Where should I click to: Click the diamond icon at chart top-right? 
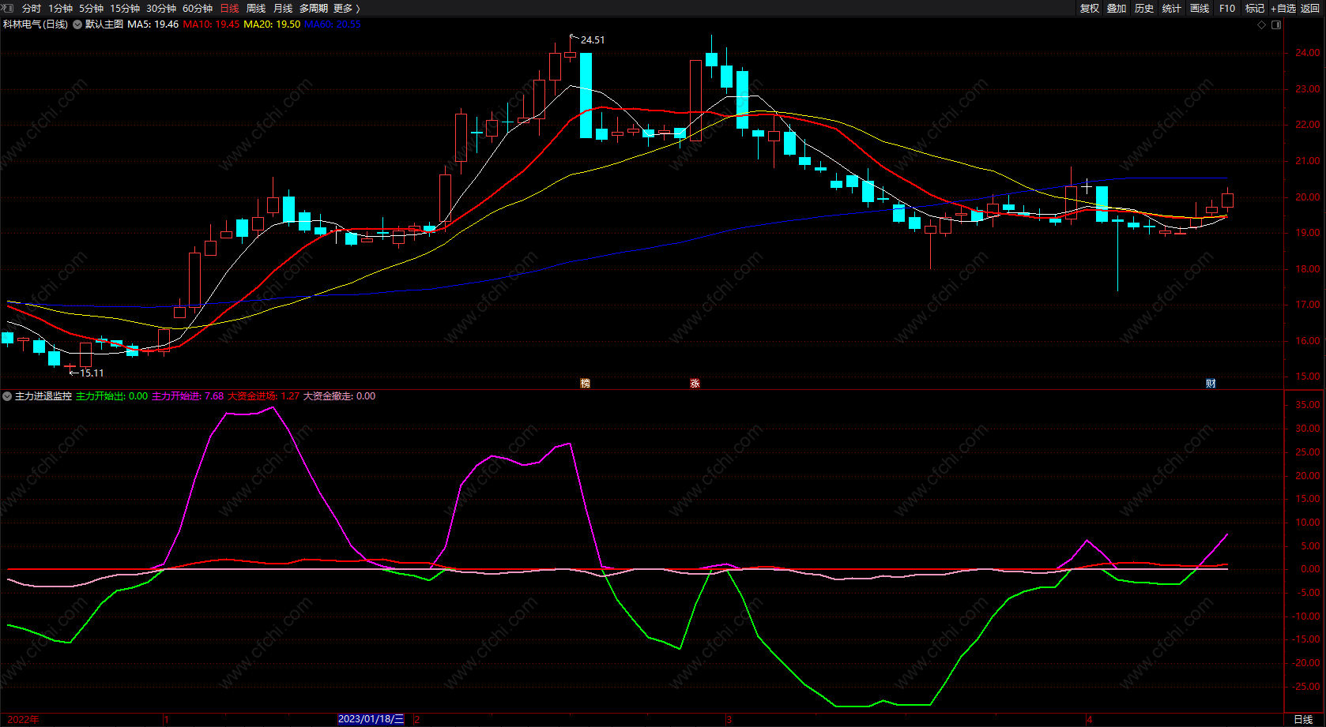click(x=1262, y=24)
